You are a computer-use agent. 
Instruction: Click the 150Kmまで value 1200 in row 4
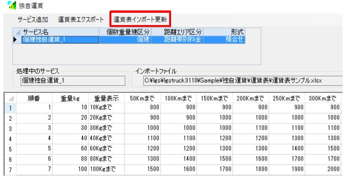point(215,139)
